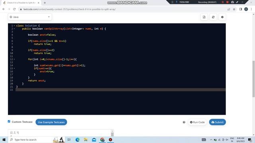Go back with the browser back arrow
Image resolution: width=255 pixels, height=143 pixels.
[x=4, y=9]
